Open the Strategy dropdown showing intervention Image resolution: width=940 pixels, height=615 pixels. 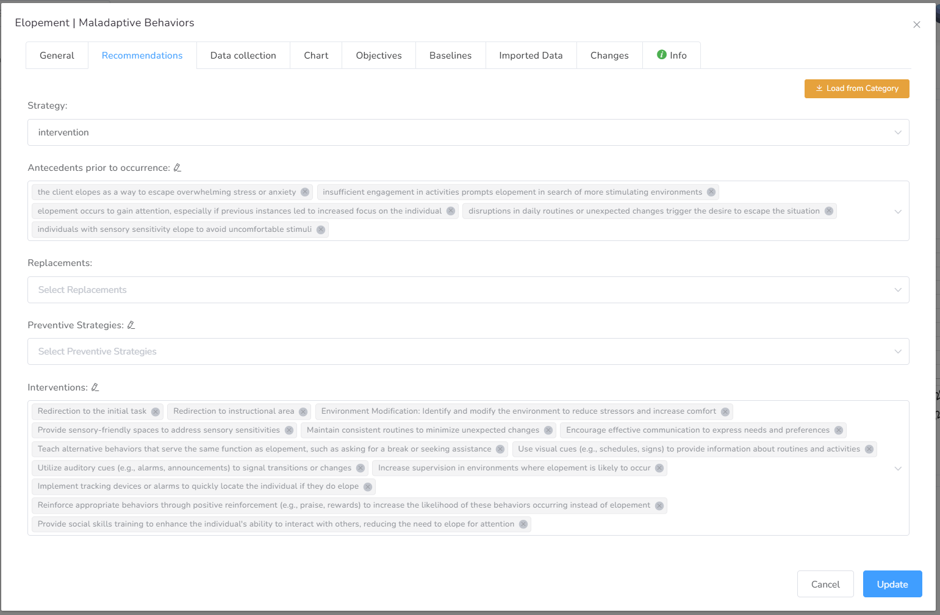pos(468,132)
